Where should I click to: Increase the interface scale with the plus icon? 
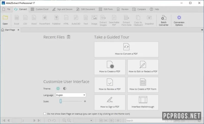click(x=85, y=101)
